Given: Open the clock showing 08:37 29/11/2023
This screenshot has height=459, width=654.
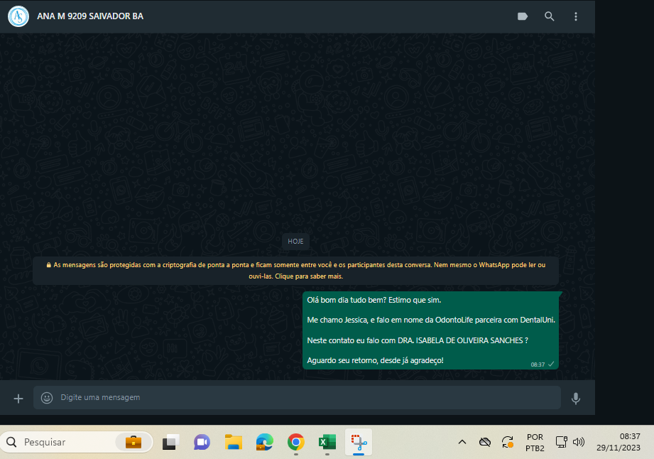Looking at the screenshot, I should pyautogui.click(x=618, y=442).
